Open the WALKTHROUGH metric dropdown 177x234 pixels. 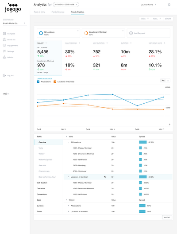(x=79, y=43)
